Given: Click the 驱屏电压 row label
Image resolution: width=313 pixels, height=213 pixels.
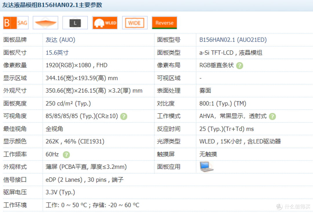Looking at the screenshot, I should click(x=15, y=192).
